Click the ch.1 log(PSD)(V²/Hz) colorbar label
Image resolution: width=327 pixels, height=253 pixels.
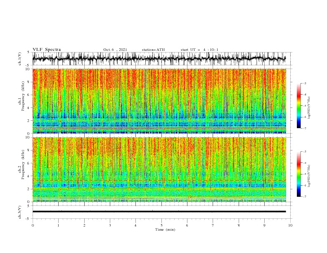(309, 108)
